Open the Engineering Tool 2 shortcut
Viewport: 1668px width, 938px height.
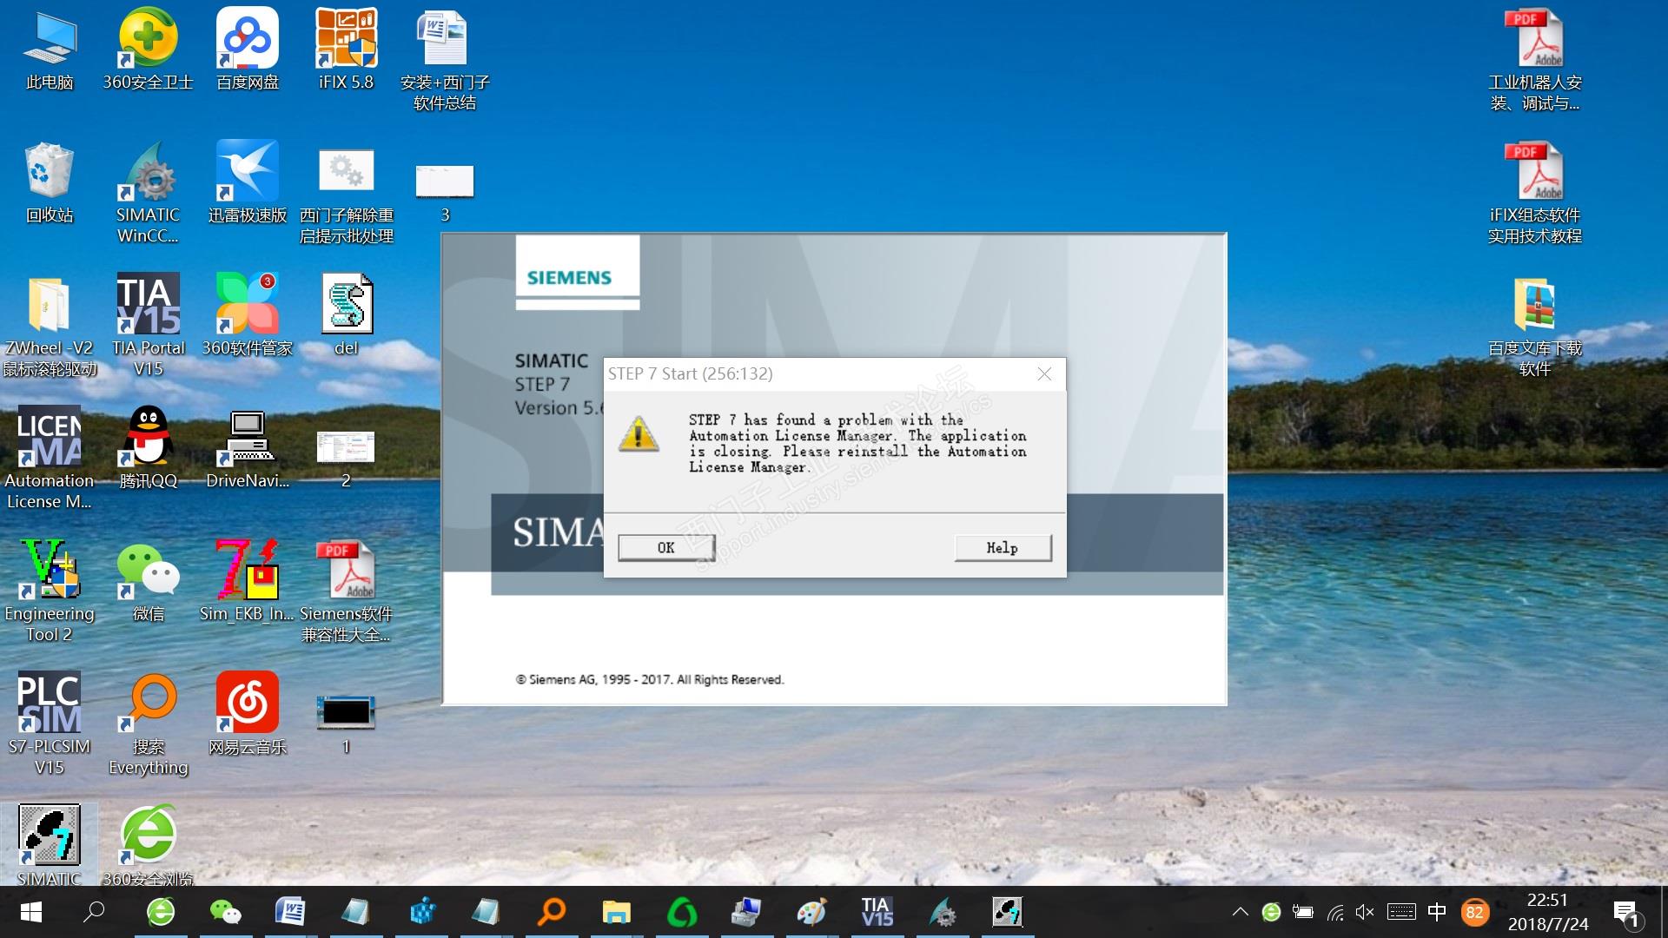pyautogui.click(x=50, y=571)
